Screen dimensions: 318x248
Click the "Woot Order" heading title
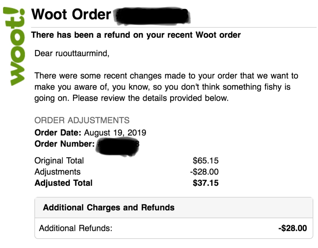tap(71, 14)
